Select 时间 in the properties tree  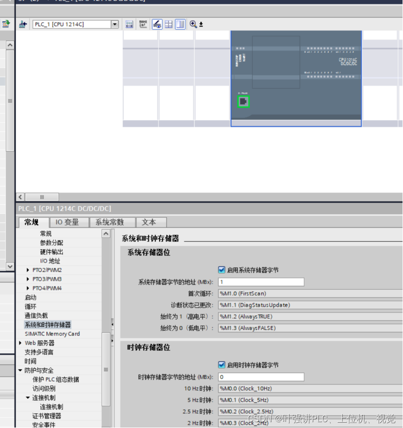[x=31, y=361]
